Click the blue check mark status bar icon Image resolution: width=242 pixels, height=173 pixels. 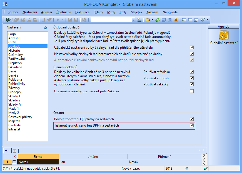point(206,168)
